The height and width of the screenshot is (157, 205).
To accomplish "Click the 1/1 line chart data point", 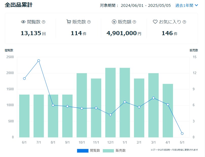I will (x=125, y=102).
